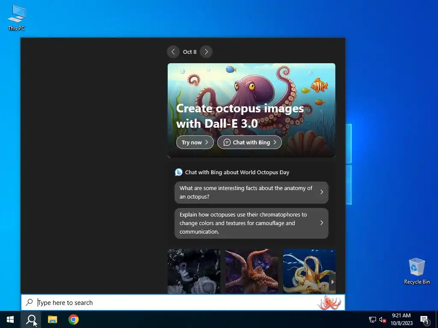Click the Create octopus images with Dall-E banner
Screen dimensions: 438x328
click(x=252, y=111)
